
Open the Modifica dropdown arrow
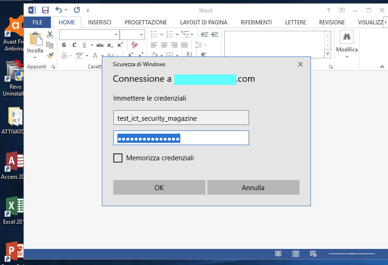(347, 57)
